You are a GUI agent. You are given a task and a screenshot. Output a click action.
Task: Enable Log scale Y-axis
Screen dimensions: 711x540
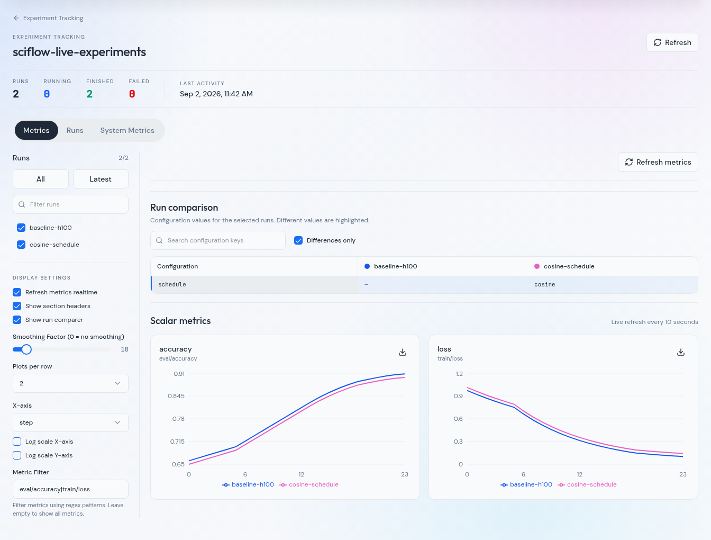click(x=17, y=455)
